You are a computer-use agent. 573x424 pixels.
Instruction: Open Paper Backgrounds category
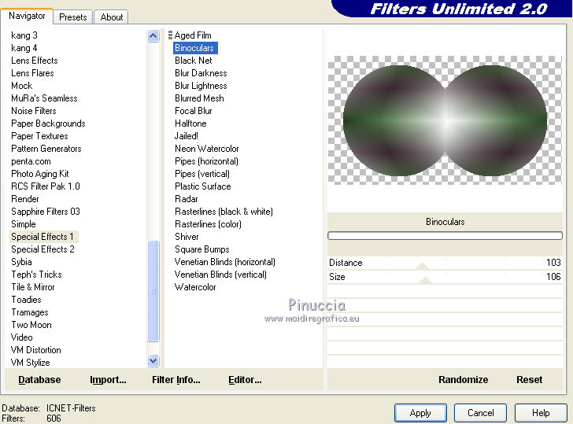48,124
